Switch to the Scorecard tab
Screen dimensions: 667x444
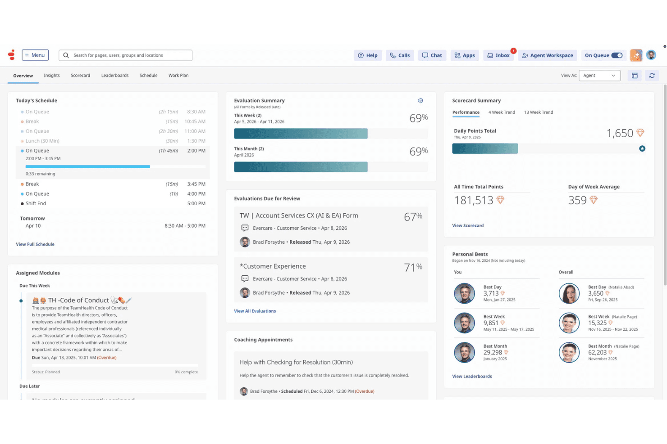click(x=81, y=76)
